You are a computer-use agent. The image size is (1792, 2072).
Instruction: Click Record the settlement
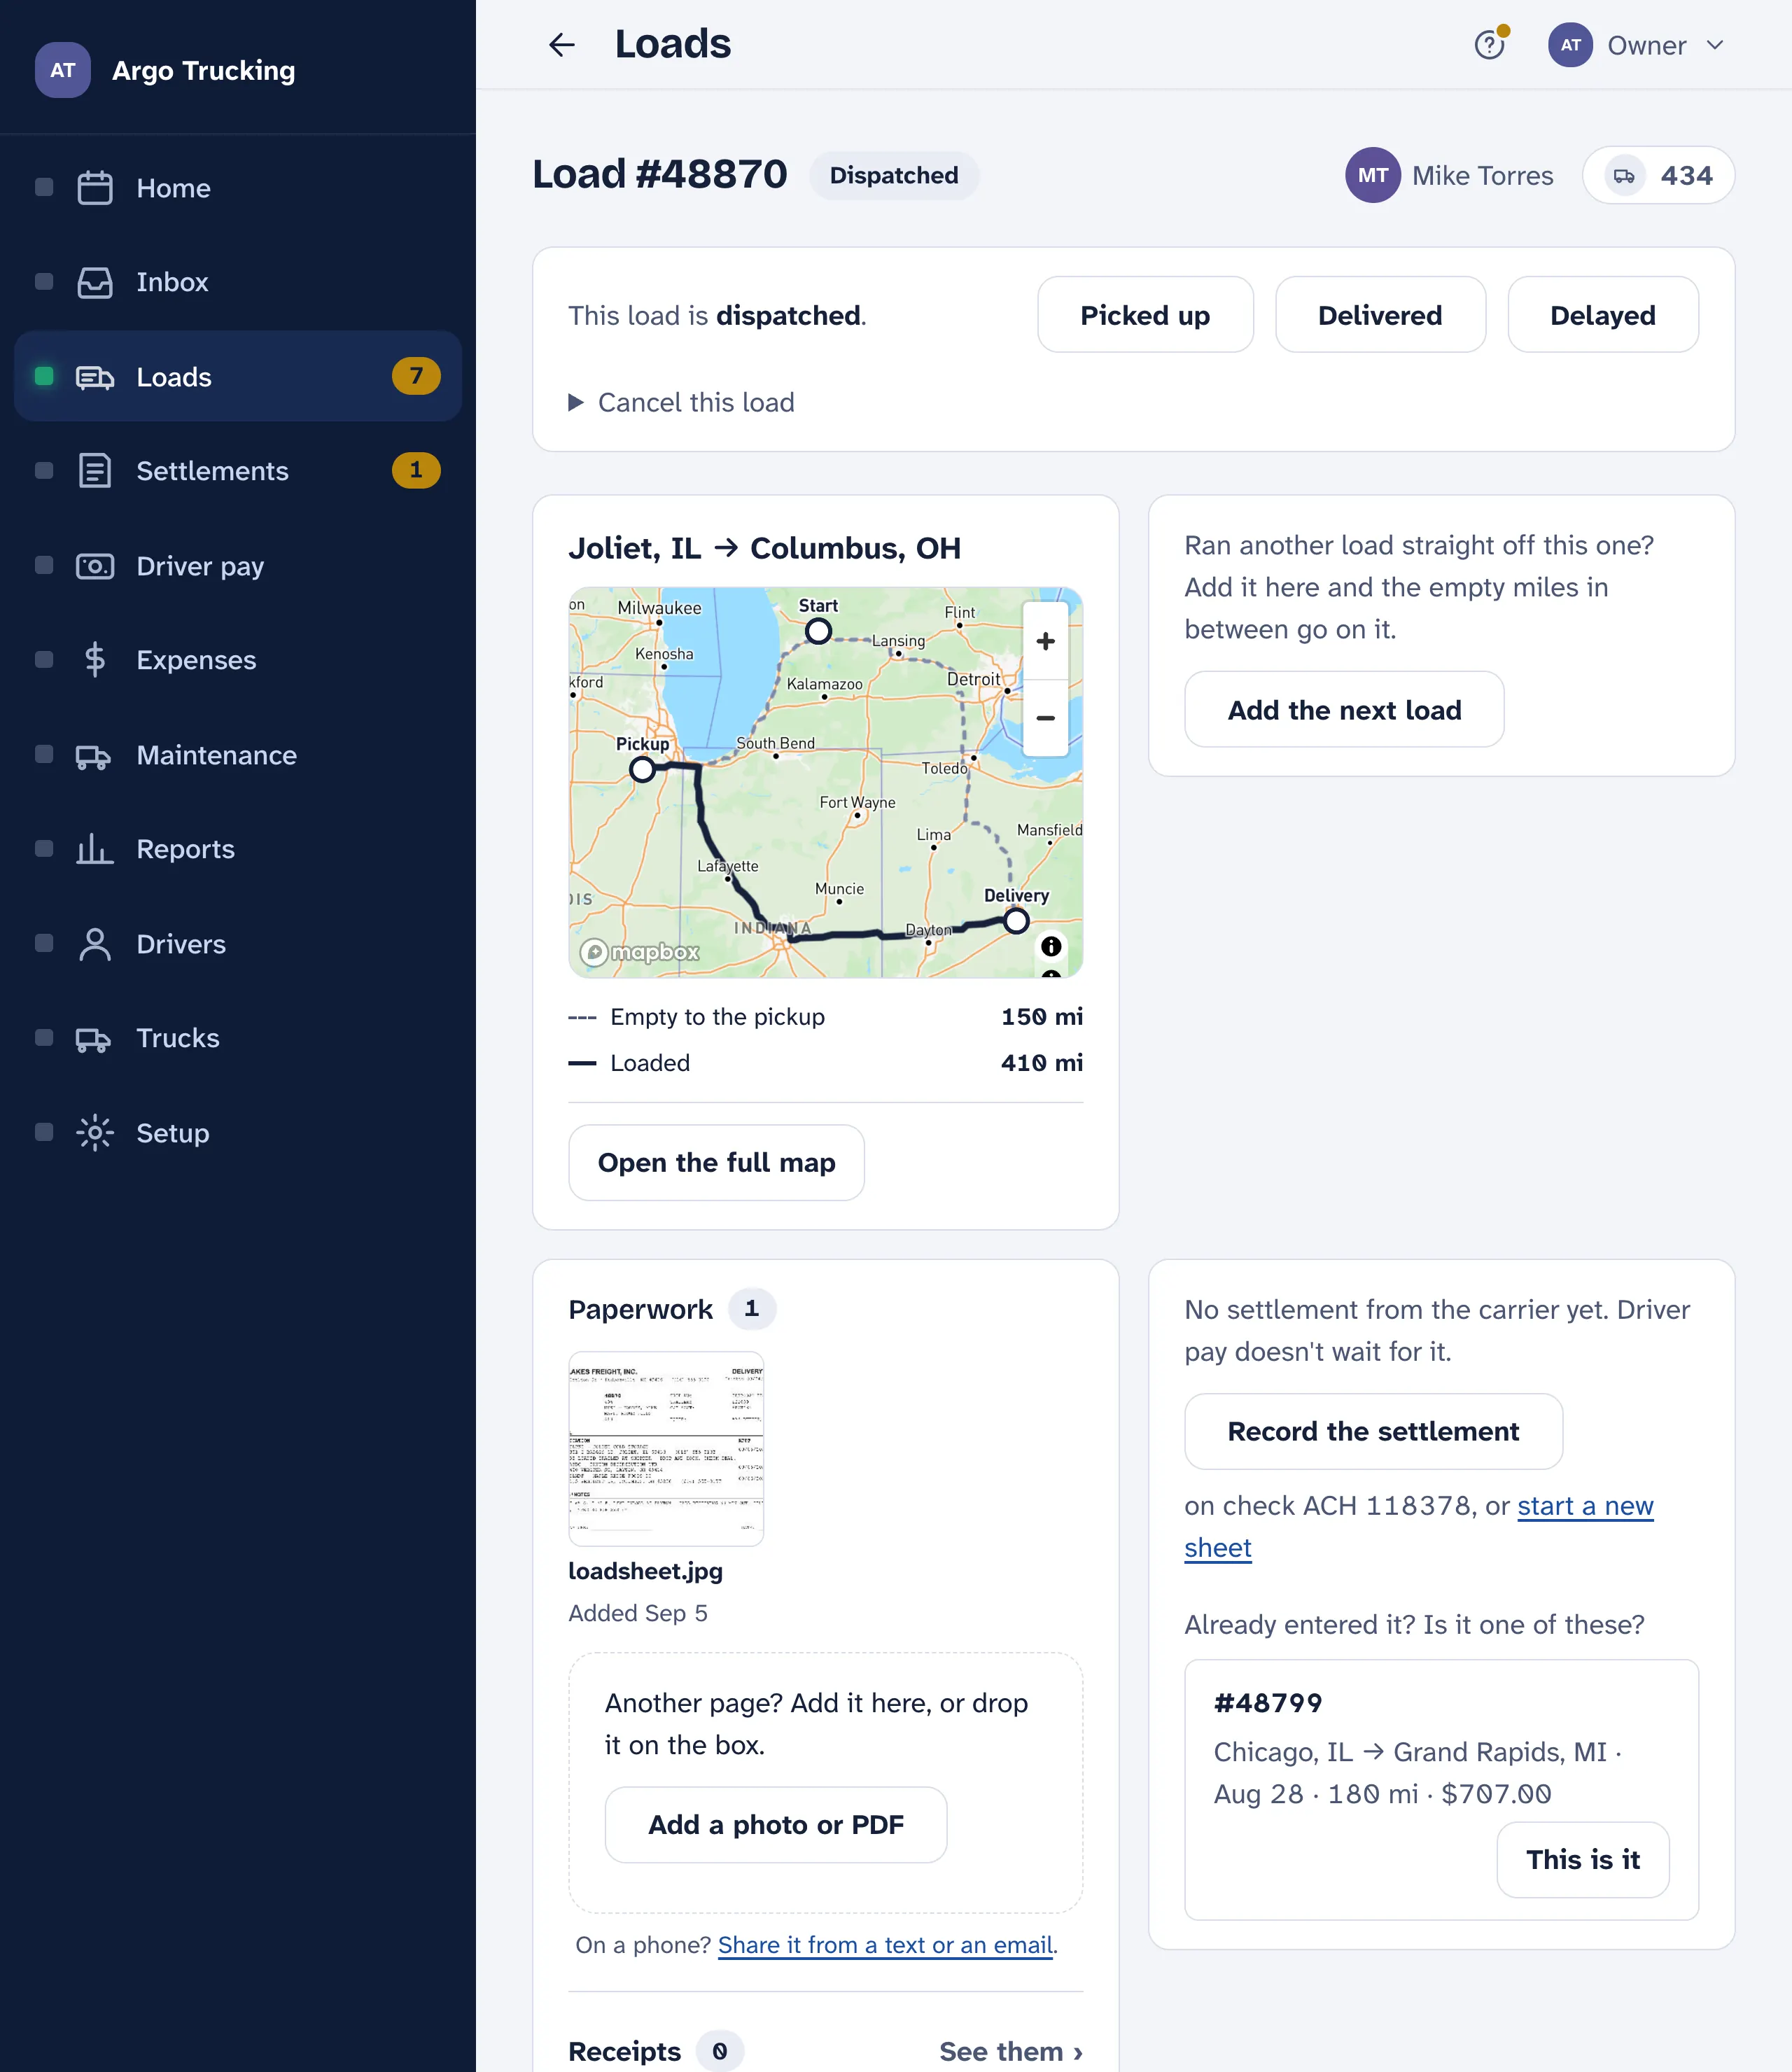pyautogui.click(x=1373, y=1431)
